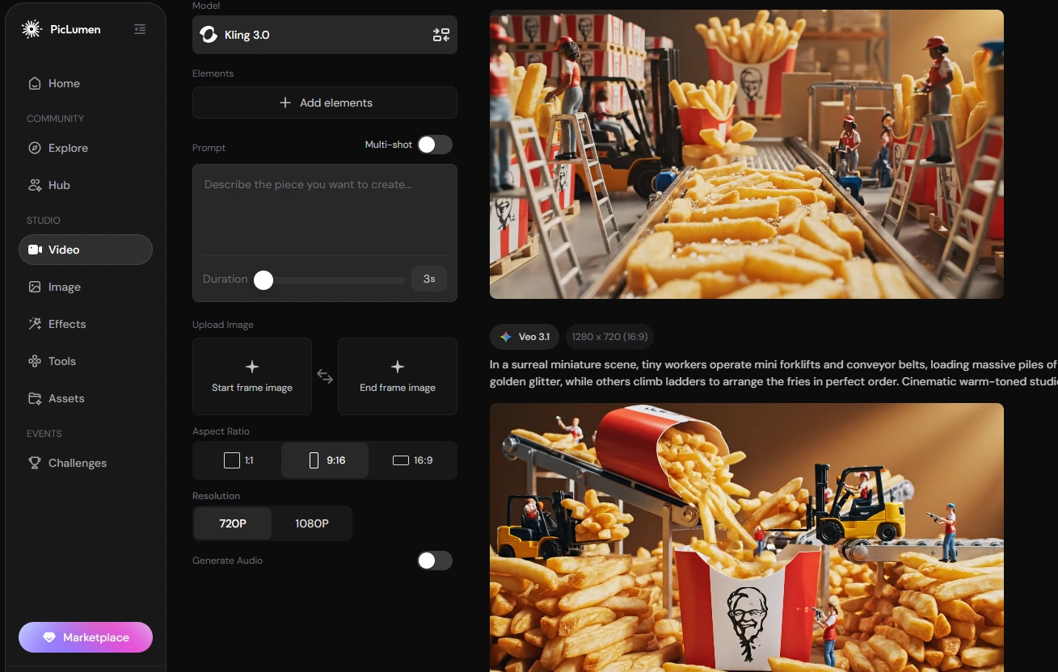Go to the Home page
1058x672 pixels.
click(x=86, y=83)
